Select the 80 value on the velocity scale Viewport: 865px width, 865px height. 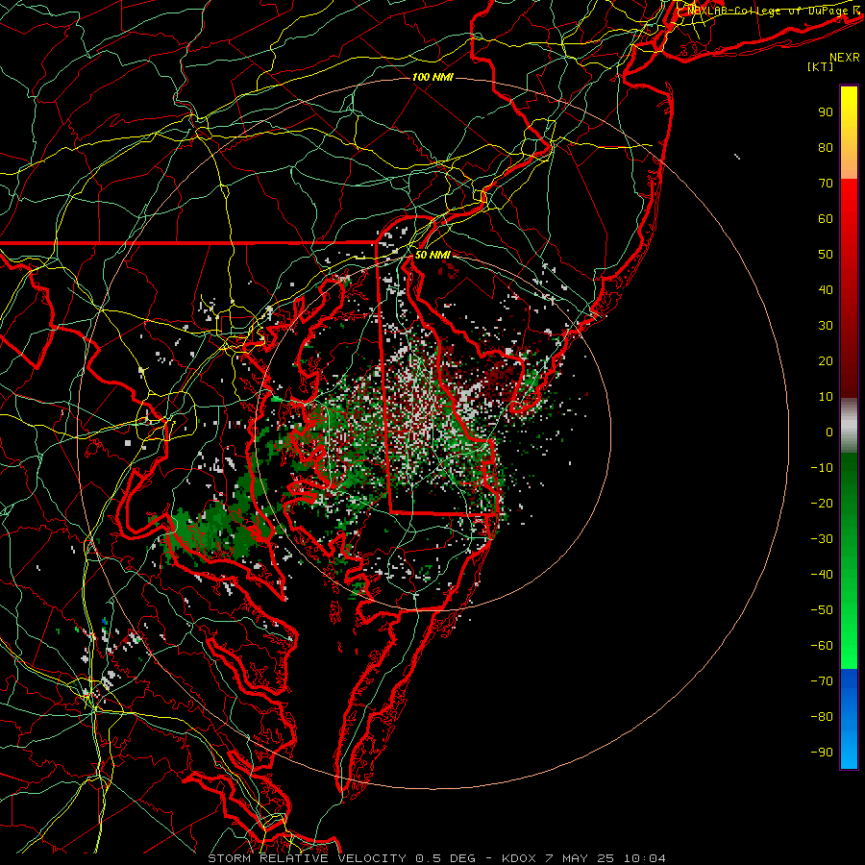click(826, 148)
